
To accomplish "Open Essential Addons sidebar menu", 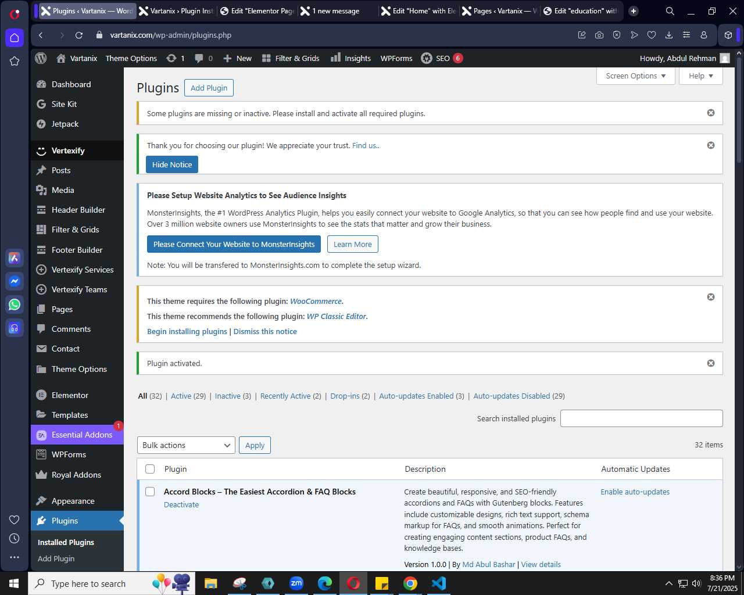I will (x=77, y=435).
